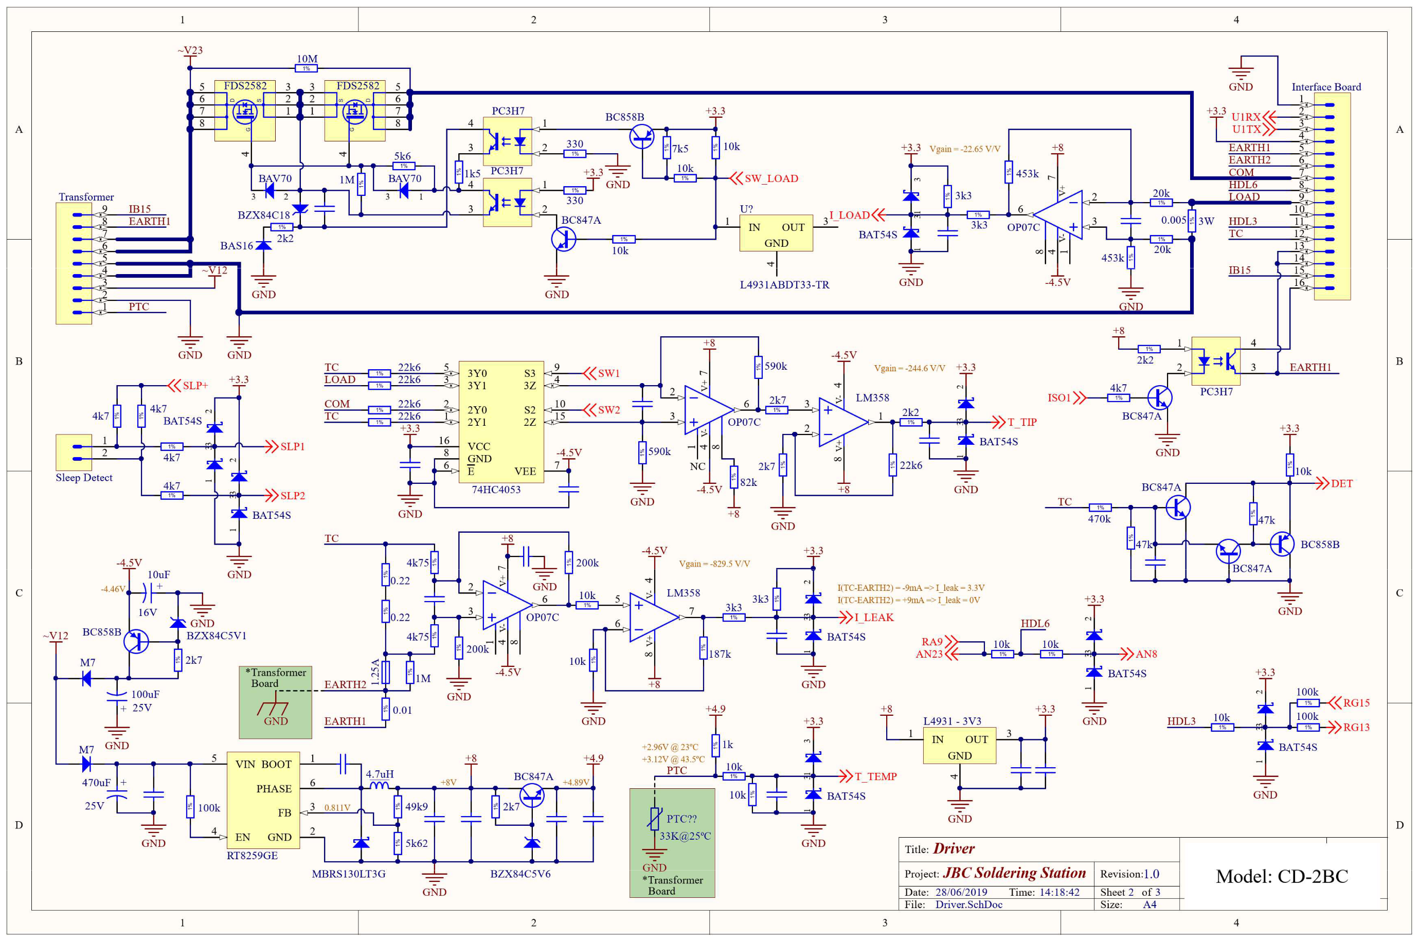The height and width of the screenshot is (941, 1419).
Task: Click the 470uF 25V capacitor symbol
Action: [x=117, y=794]
